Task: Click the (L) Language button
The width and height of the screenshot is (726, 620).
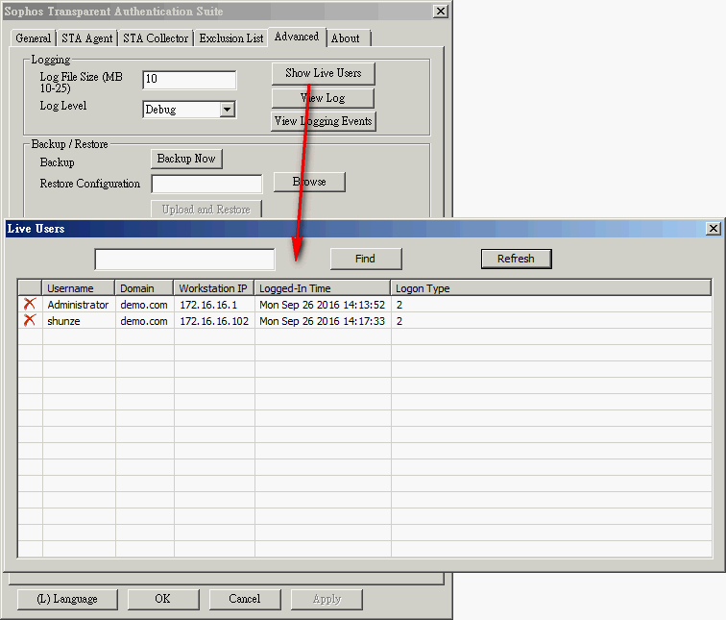Action: (67, 599)
